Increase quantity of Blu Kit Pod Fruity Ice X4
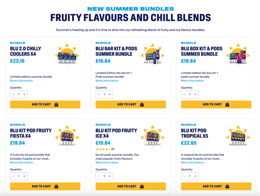 point(110,176)
